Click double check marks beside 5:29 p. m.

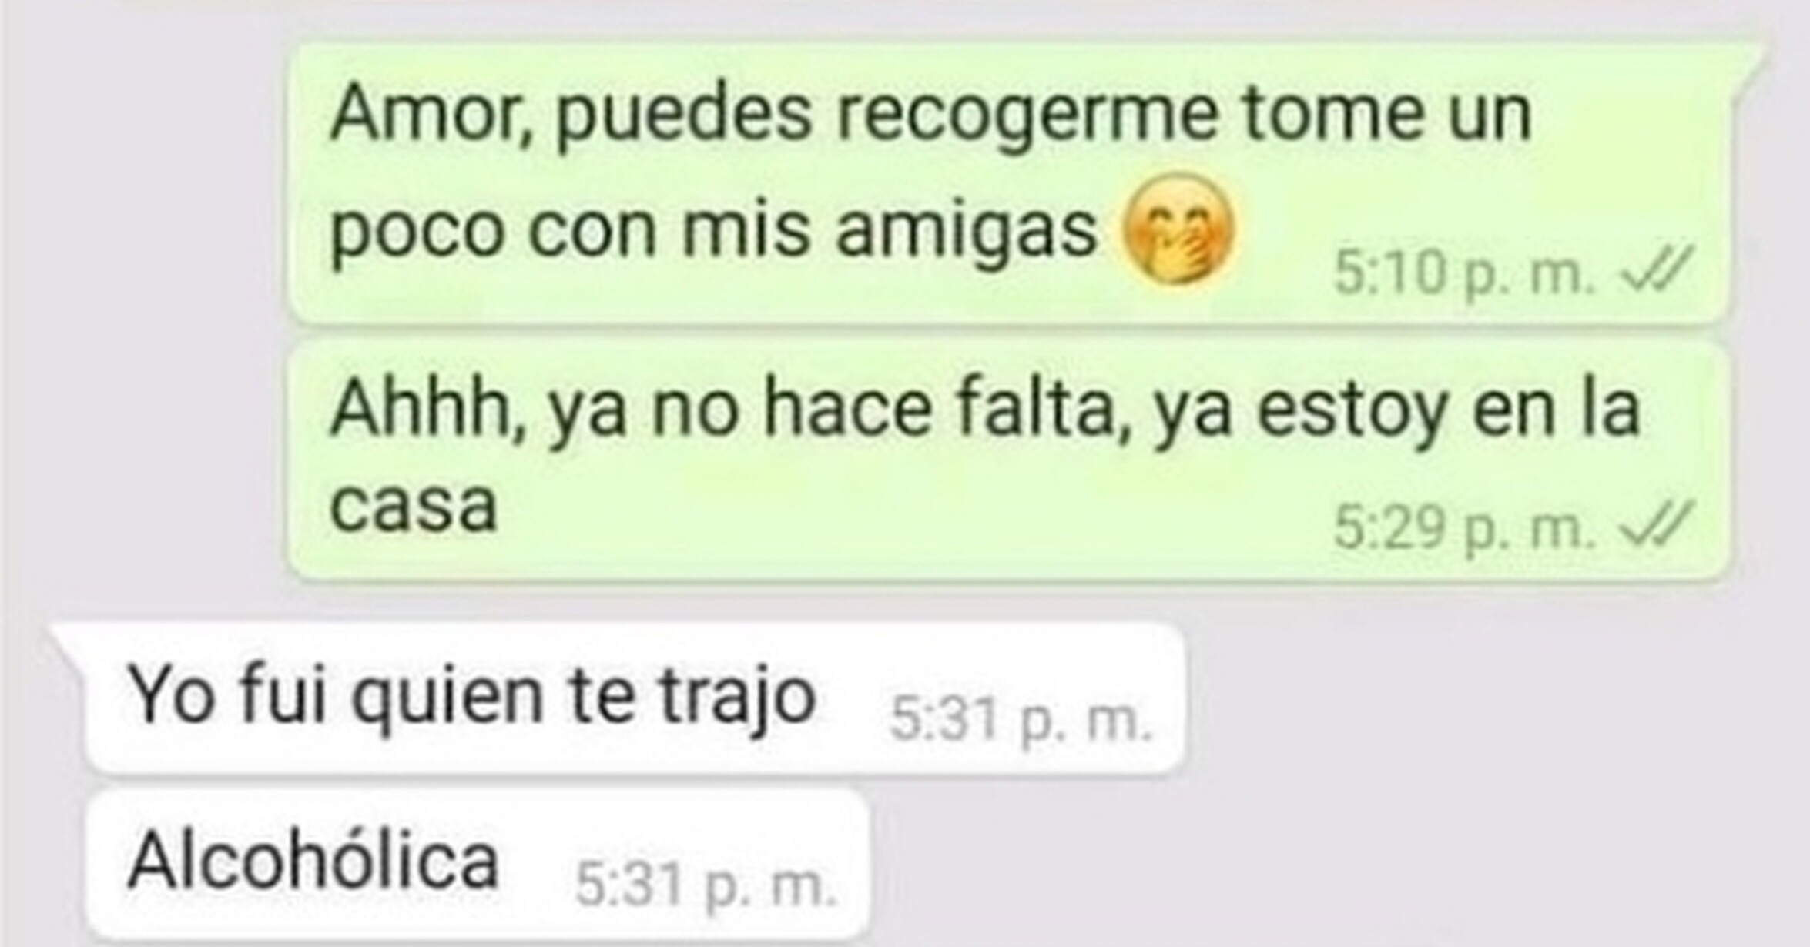[x=1656, y=526]
